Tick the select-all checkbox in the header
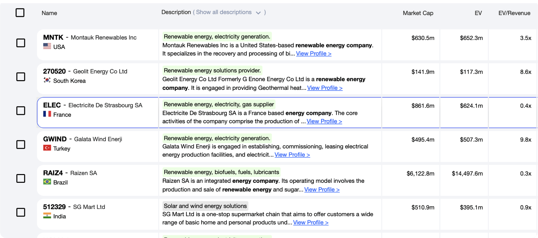 click(x=20, y=13)
